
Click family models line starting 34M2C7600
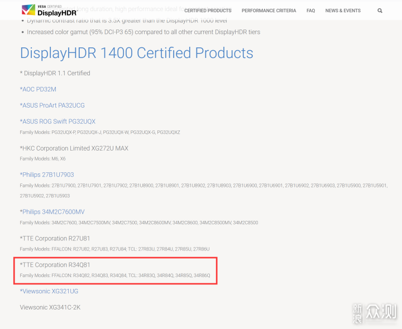tap(139, 222)
